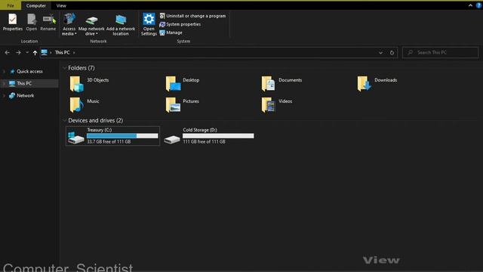Expand the chevron after This PC breadcrumb
This screenshot has width=483, height=272.
point(74,53)
